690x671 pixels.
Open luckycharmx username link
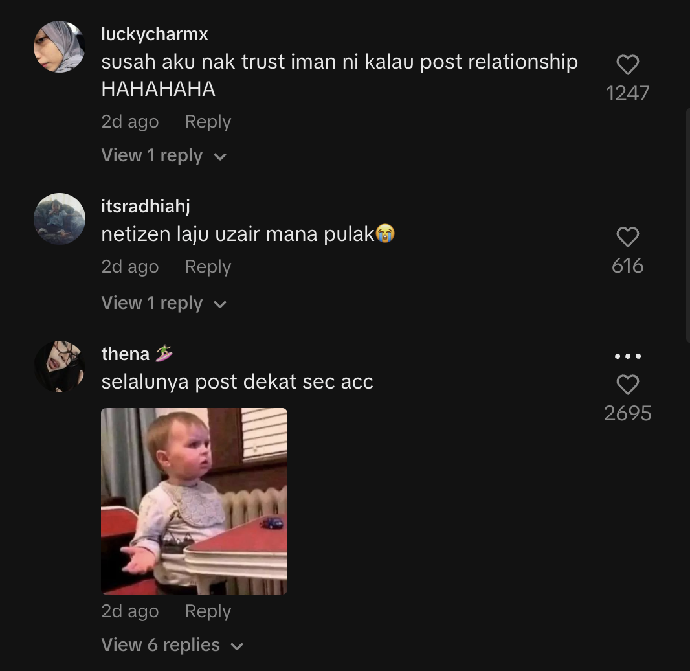pos(155,34)
